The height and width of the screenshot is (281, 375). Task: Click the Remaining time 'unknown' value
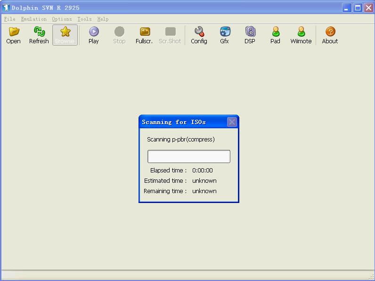(x=204, y=191)
